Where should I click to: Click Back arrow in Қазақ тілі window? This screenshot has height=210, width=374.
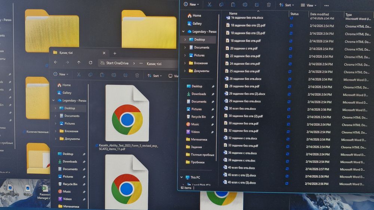(56, 62)
